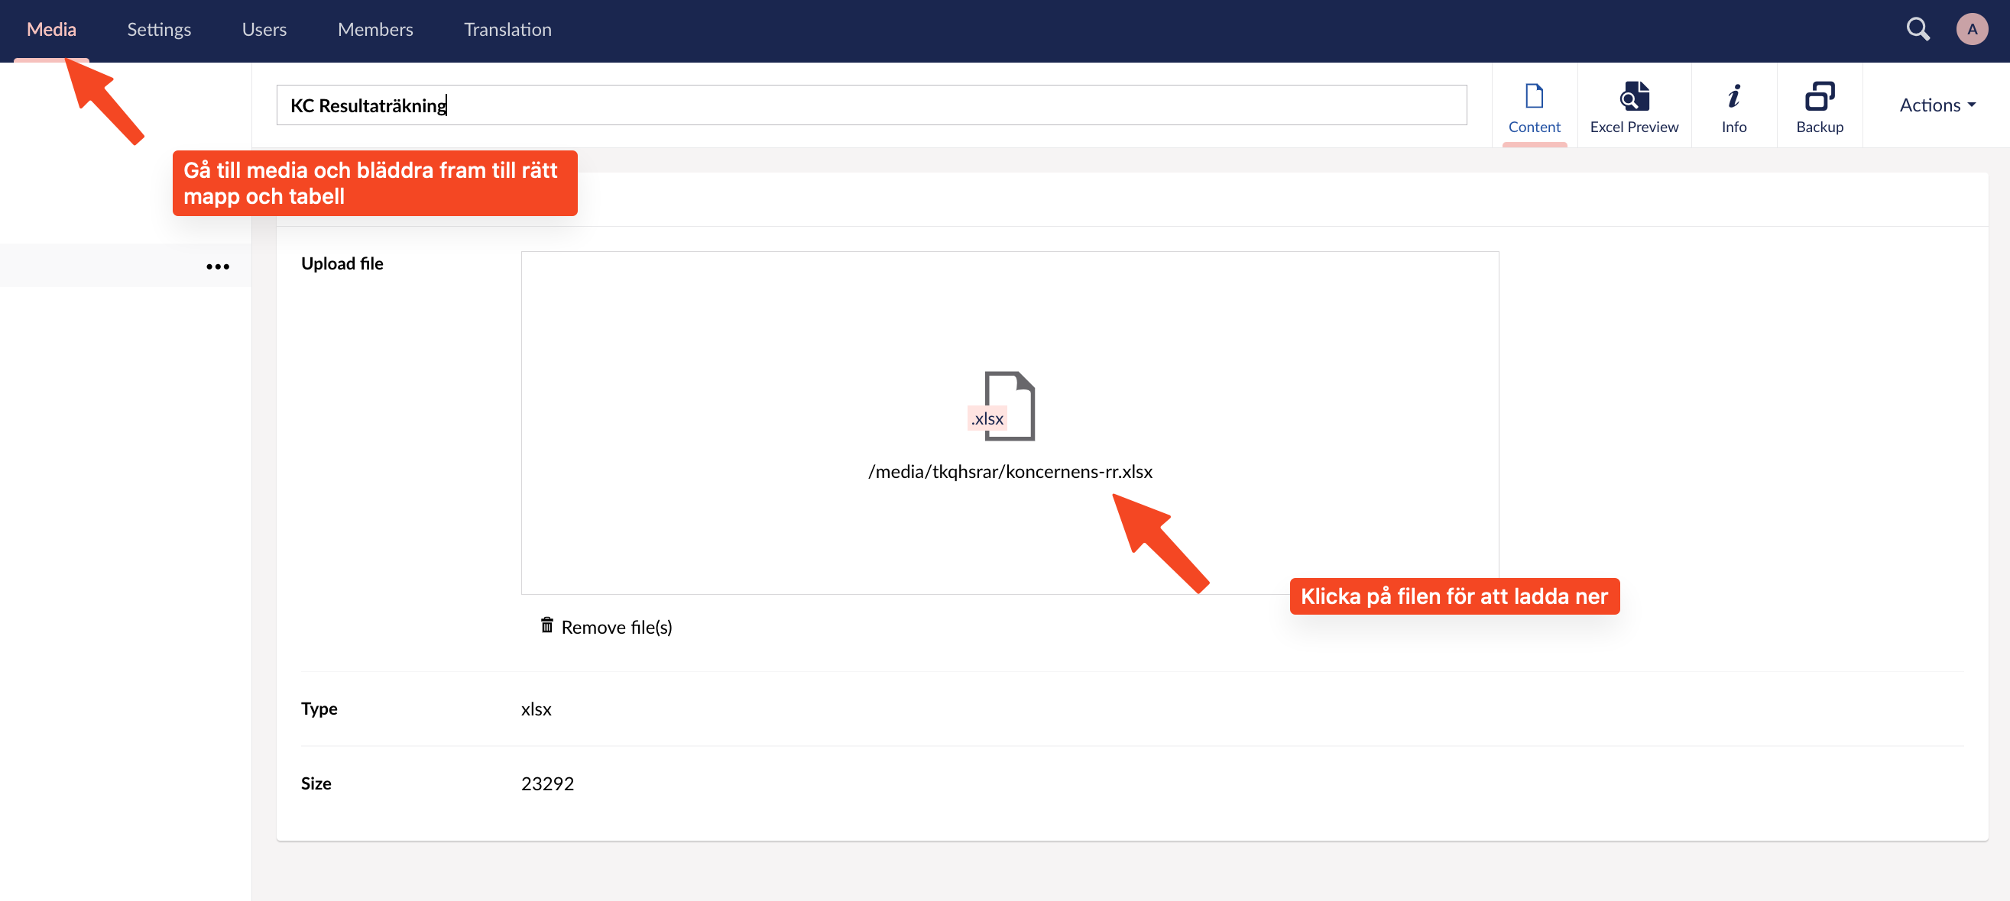Image resolution: width=2010 pixels, height=901 pixels.
Task: Expand the Actions dropdown
Action: pos(1936,105)
